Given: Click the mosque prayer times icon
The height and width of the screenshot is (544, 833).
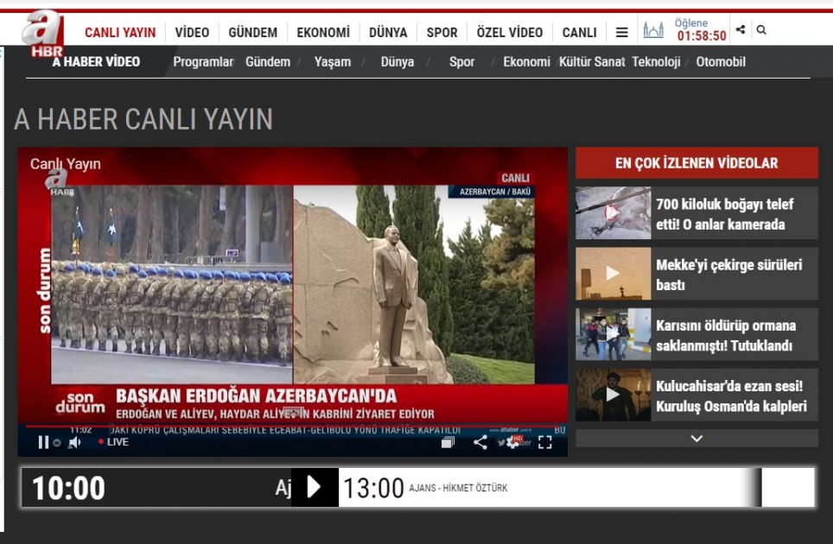Looking at the screenshot, I should (x=653, y=29).
